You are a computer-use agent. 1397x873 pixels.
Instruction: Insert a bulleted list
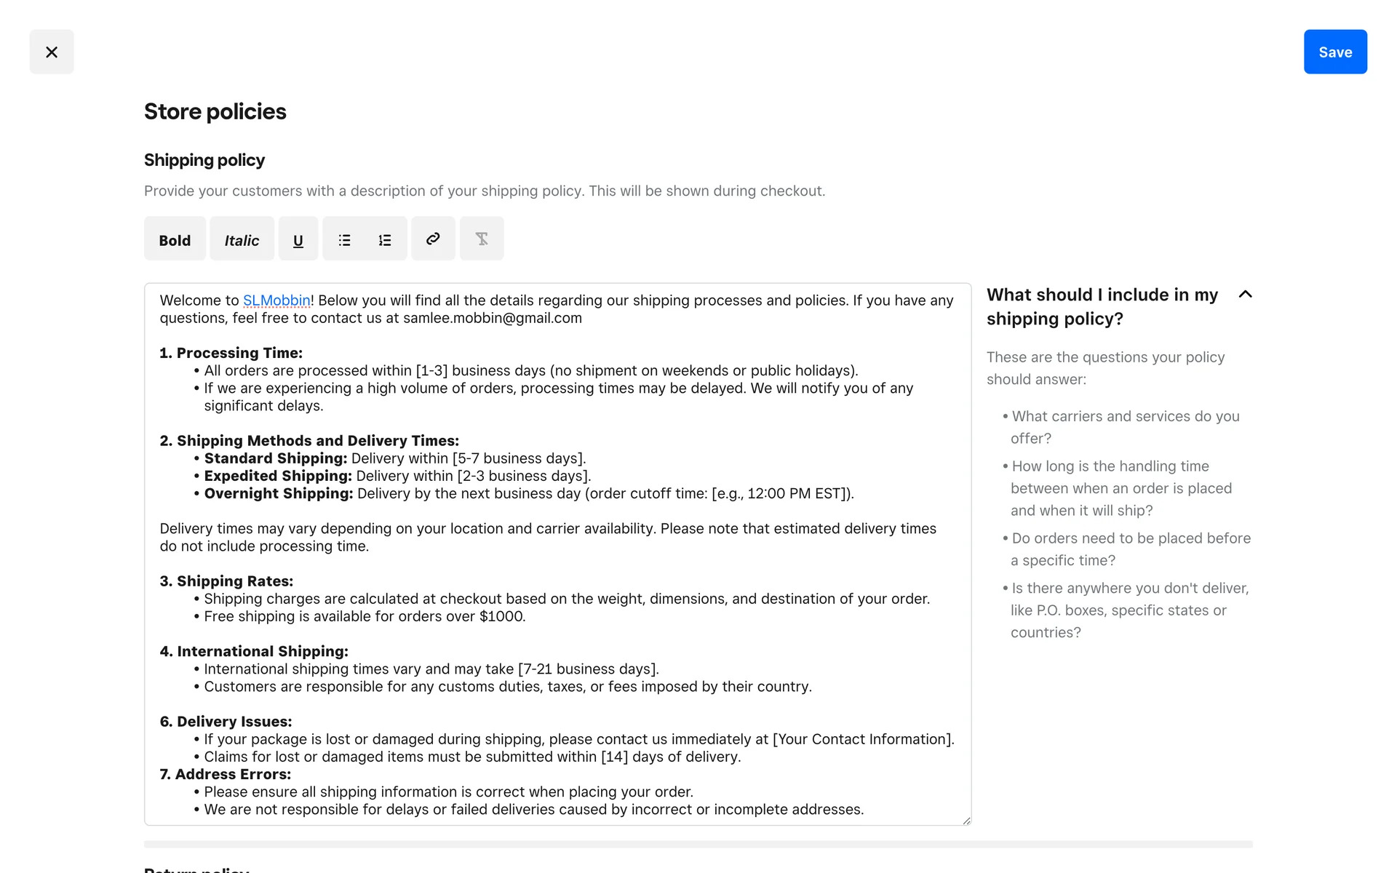pyautogui.click(x=344, y=239)
